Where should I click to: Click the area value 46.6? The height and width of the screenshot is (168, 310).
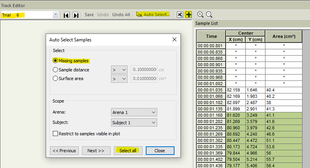[x=284, y=134]
